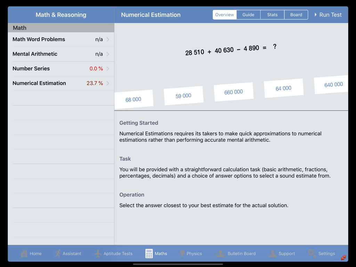
Task: Open the Physics section
Action: [191, 253]
